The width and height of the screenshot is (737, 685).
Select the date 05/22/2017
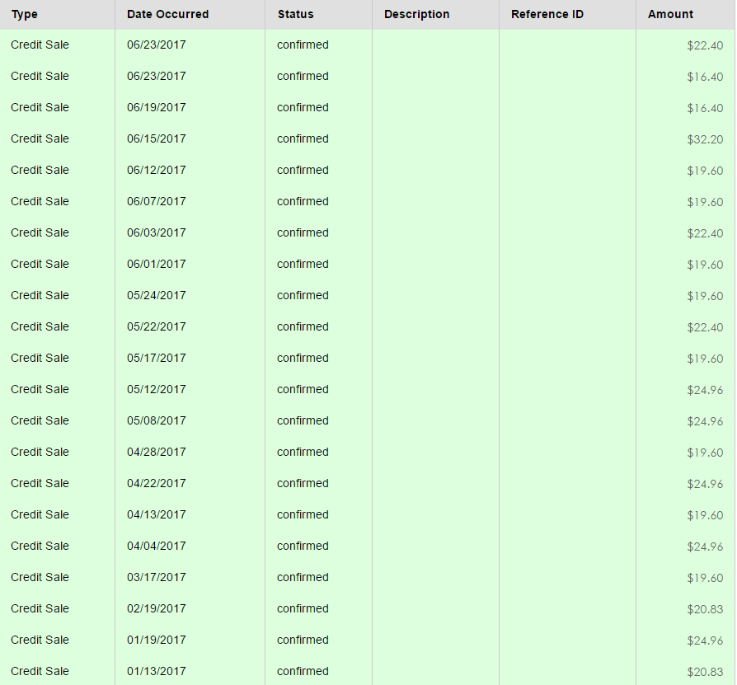(157, 326)
